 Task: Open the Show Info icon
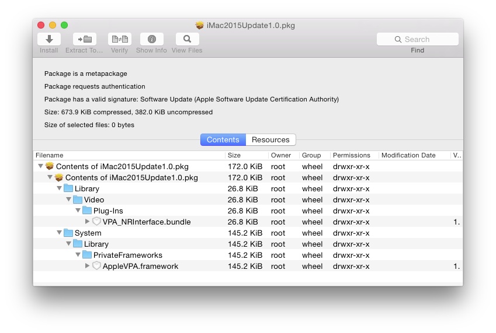click(x=152, y=39)
